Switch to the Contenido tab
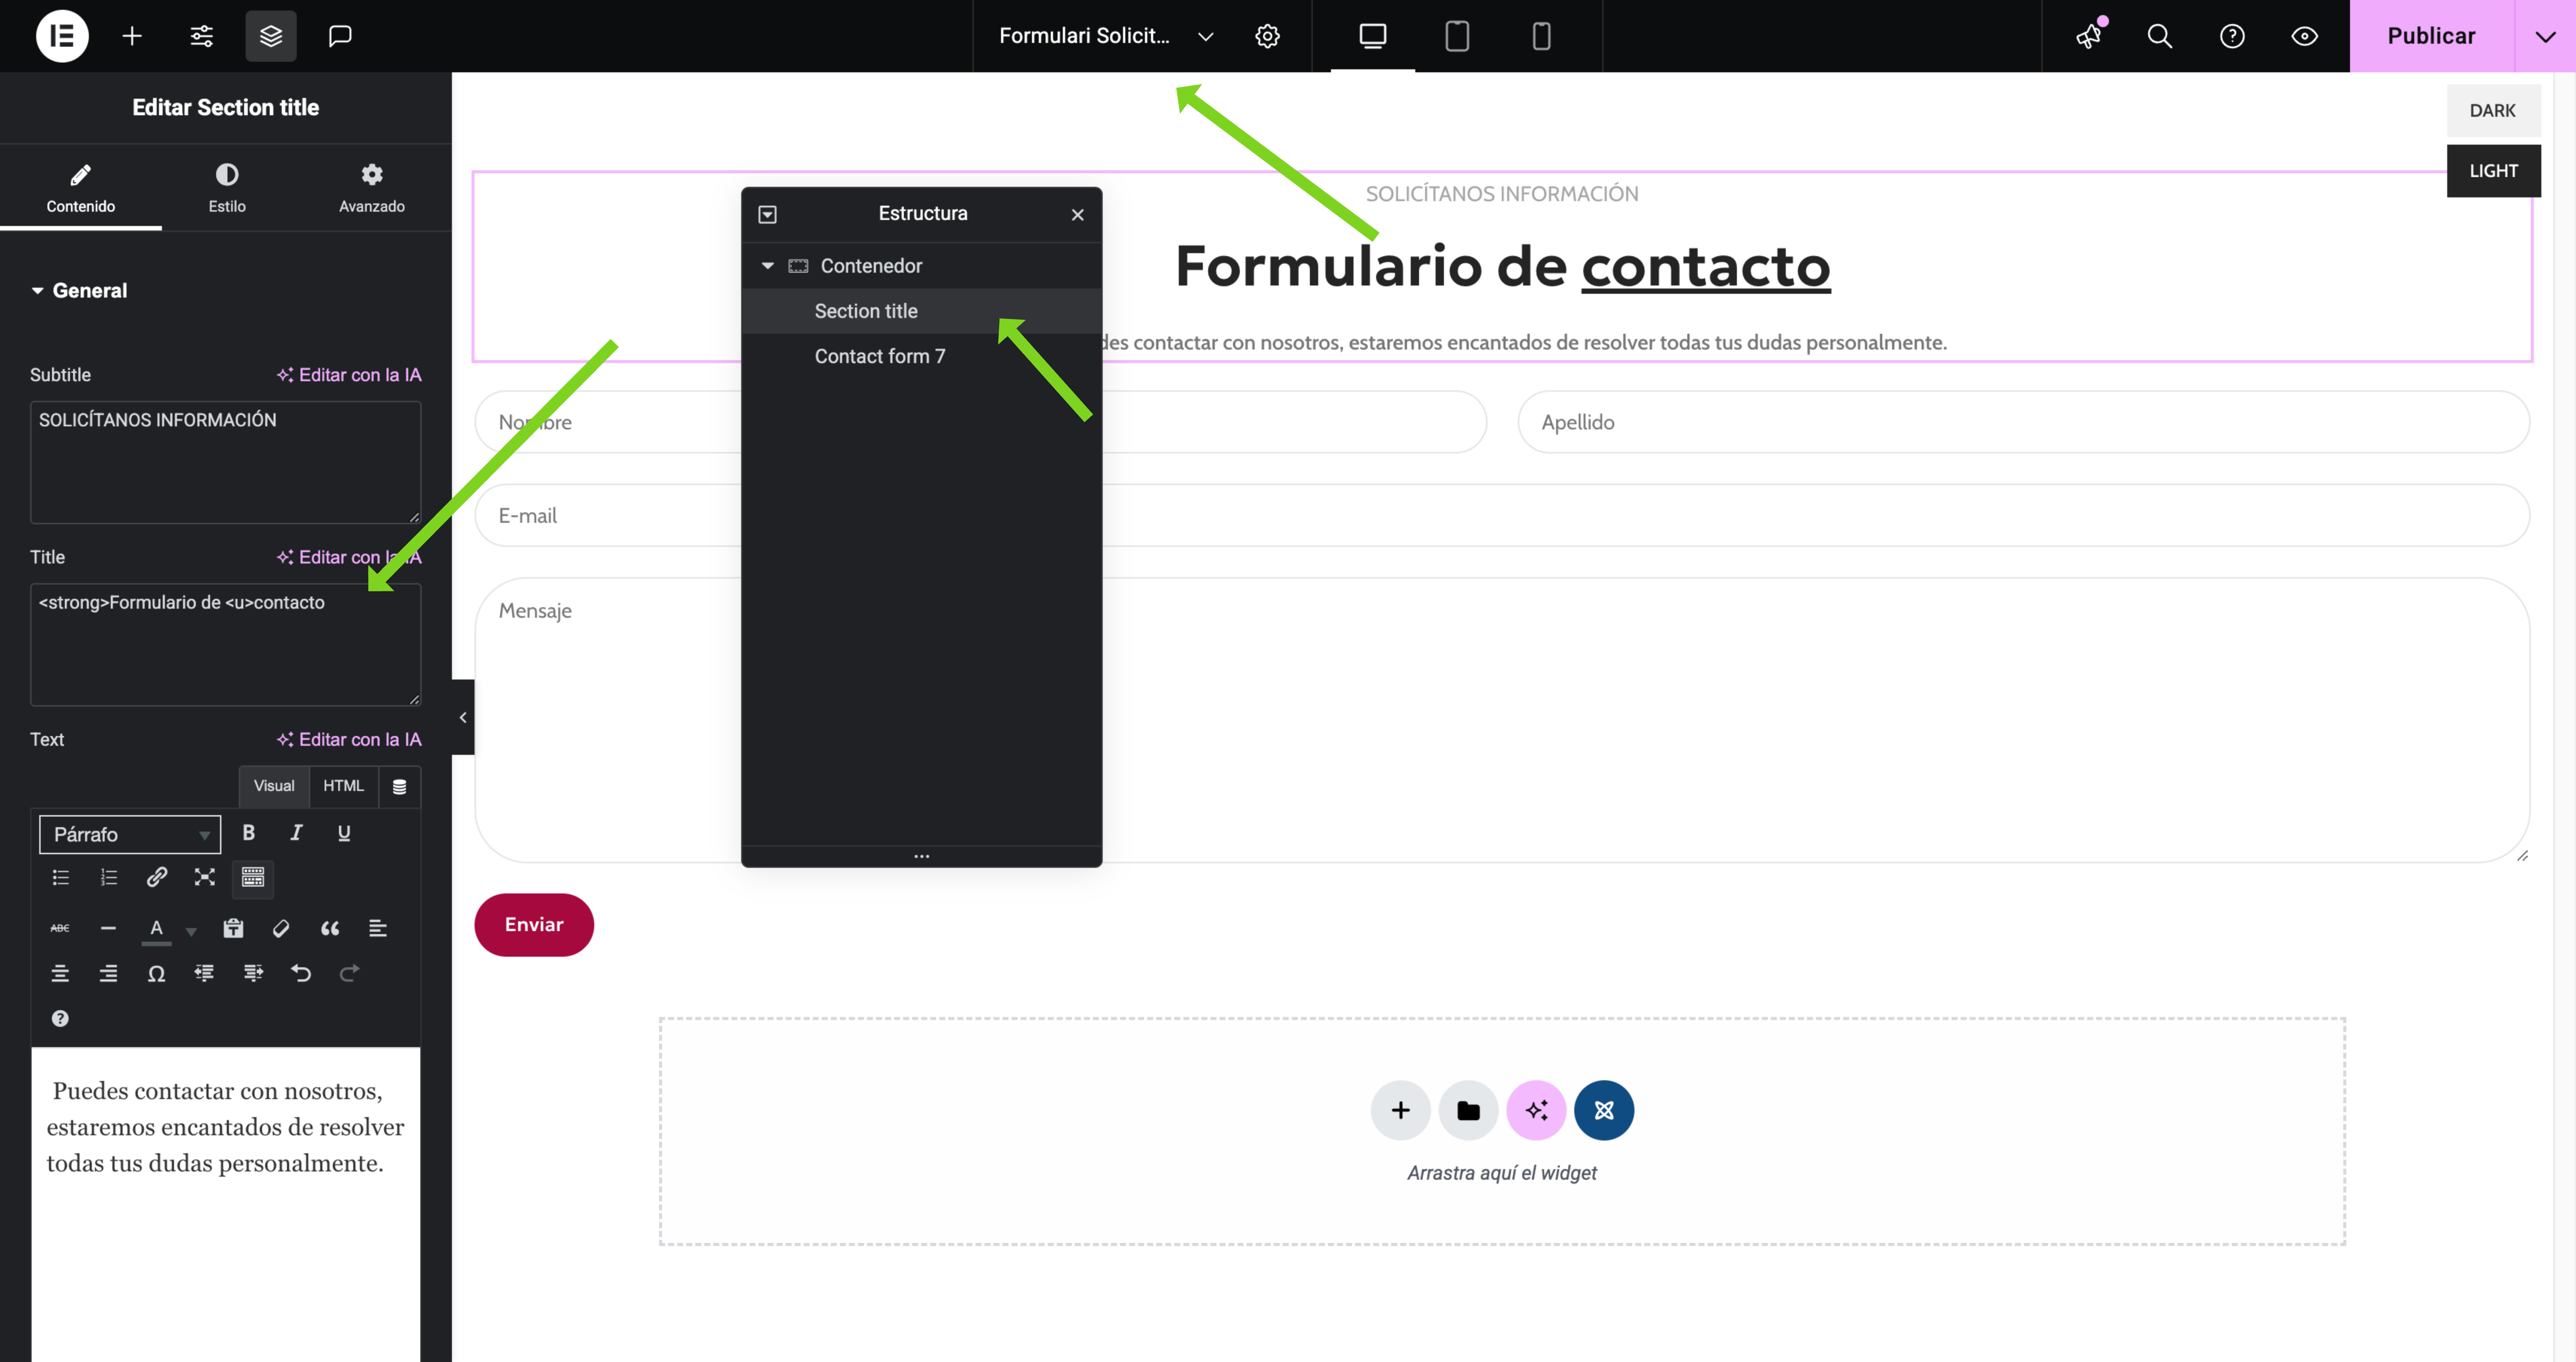The image size is (2576, 1362). (81, 188)
